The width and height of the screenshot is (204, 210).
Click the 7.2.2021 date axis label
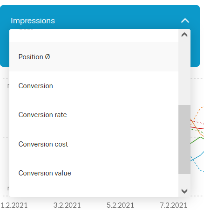click(173, 205)
